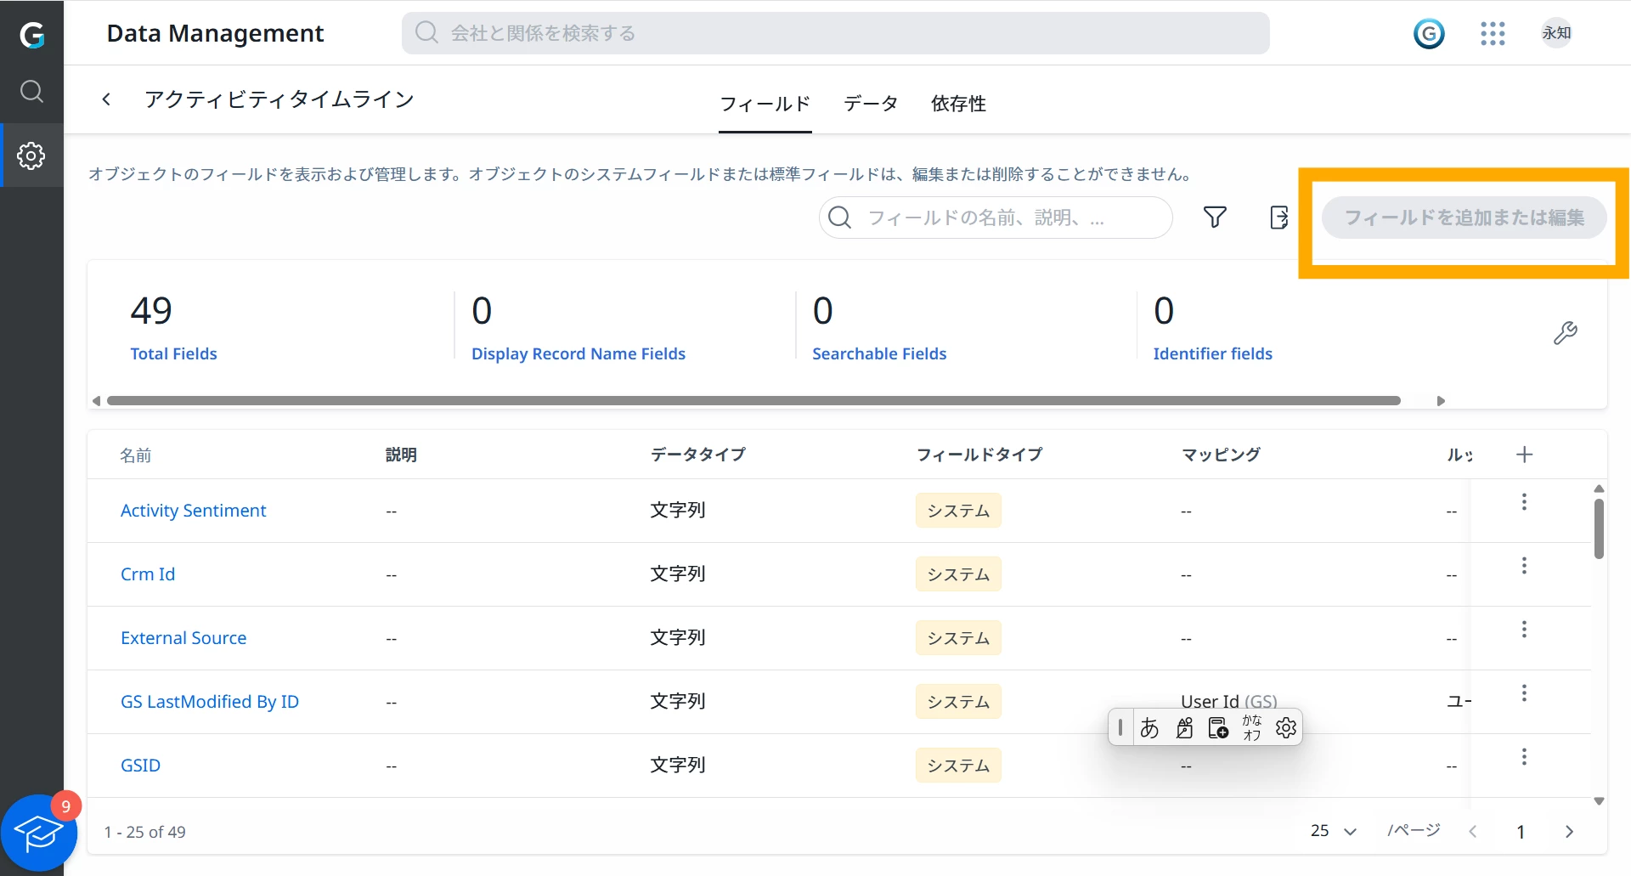This screenshot has width=1631, height=876.
Task: Switch to the 依存性 tab
Action: (x=958, y=104)
